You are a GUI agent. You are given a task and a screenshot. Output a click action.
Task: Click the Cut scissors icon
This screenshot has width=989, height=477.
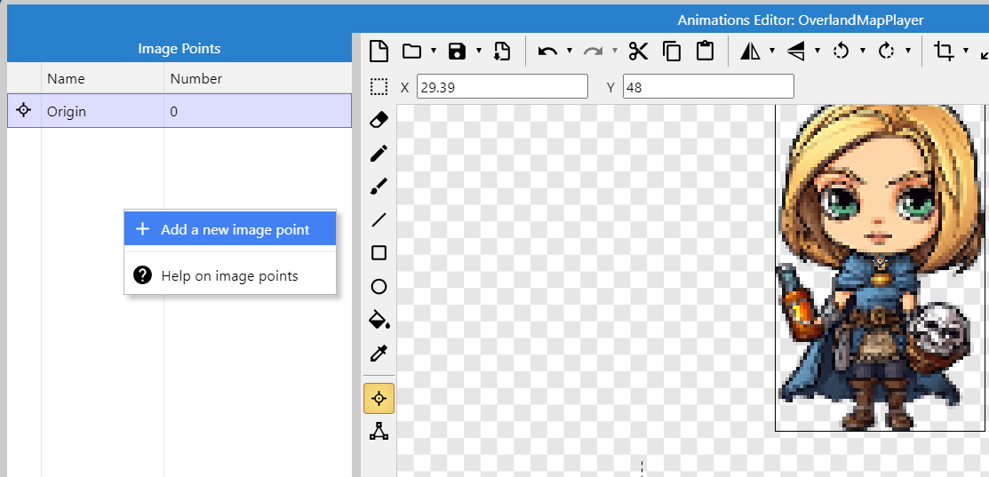(638, 51)
